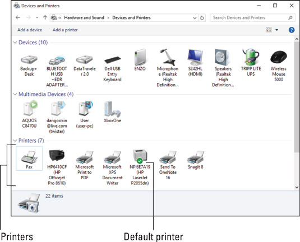Select the Send To OneNote 16 printer
Viewport: 300px width, 242px height.
click(x=168, y=157)
